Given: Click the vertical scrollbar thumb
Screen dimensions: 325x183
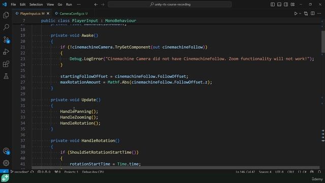Looking at the screenshot, I should tap(323, 42).
